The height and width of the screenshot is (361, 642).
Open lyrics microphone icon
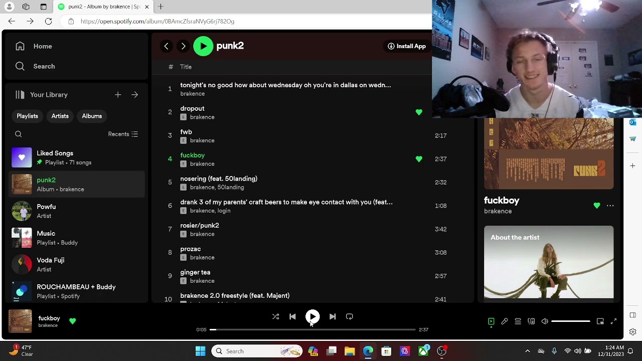click(x=505, y=321)
